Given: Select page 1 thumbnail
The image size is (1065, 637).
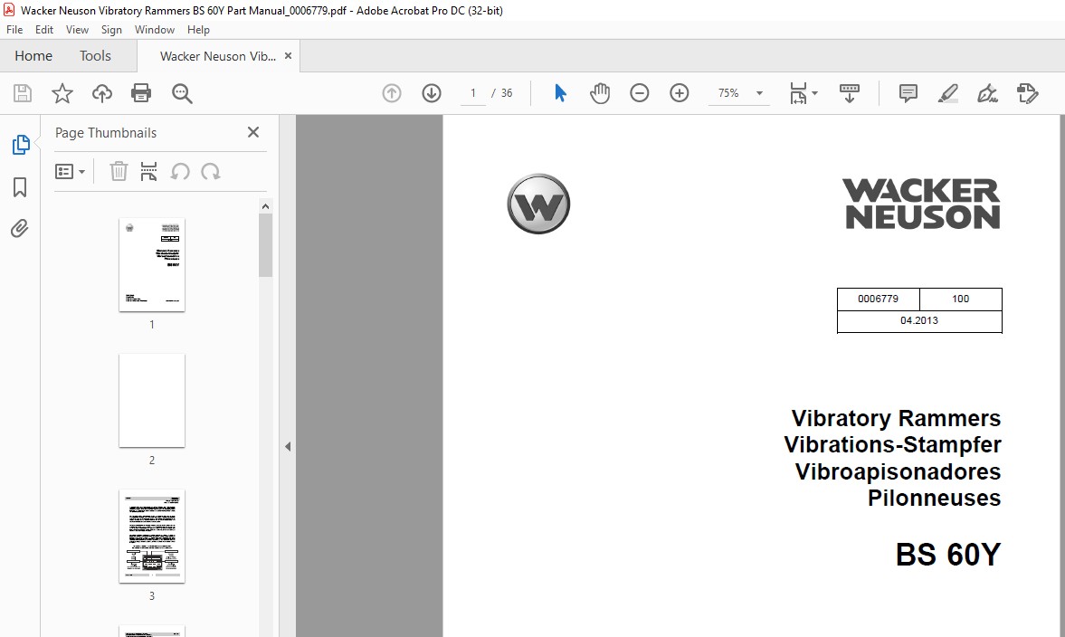Looking at the screenshot, I should [x=151, y=265].
